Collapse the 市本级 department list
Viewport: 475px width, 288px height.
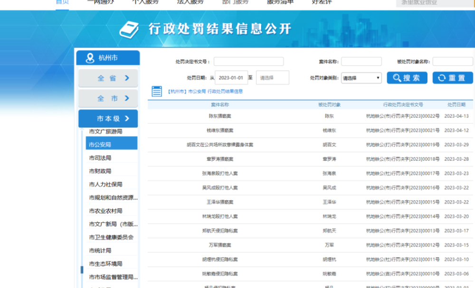pos(127,119)
